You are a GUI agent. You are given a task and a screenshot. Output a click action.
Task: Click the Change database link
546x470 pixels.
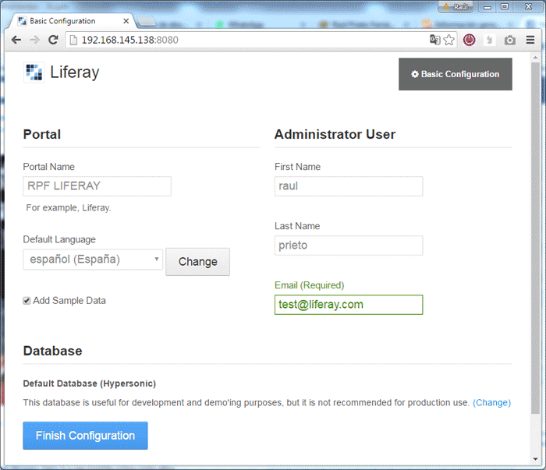click(x=491, y=403)
